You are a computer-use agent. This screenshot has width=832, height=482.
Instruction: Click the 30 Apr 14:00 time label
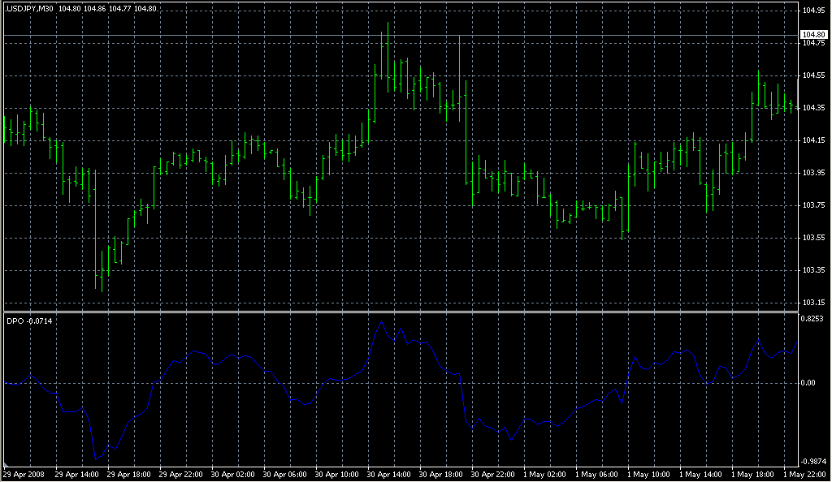click(391, 474)
